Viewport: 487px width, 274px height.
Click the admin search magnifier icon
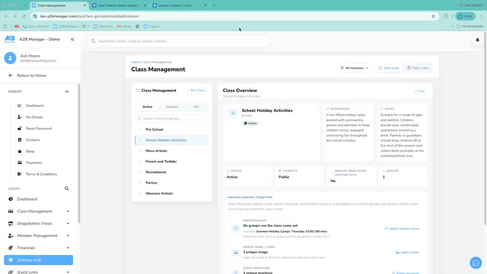67,188
